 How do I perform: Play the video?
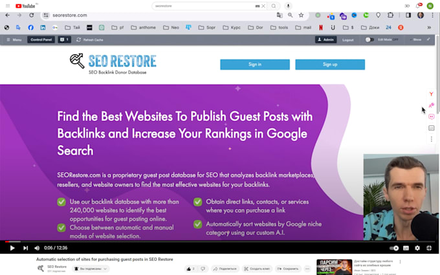(x=12, y=248)
